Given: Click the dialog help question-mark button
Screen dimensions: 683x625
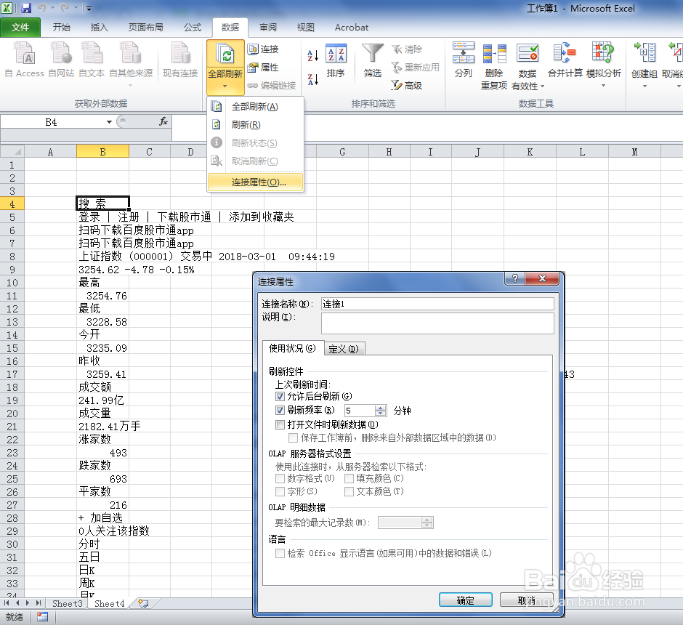Looking at the screenshot, I should click(x=515, y=279).
